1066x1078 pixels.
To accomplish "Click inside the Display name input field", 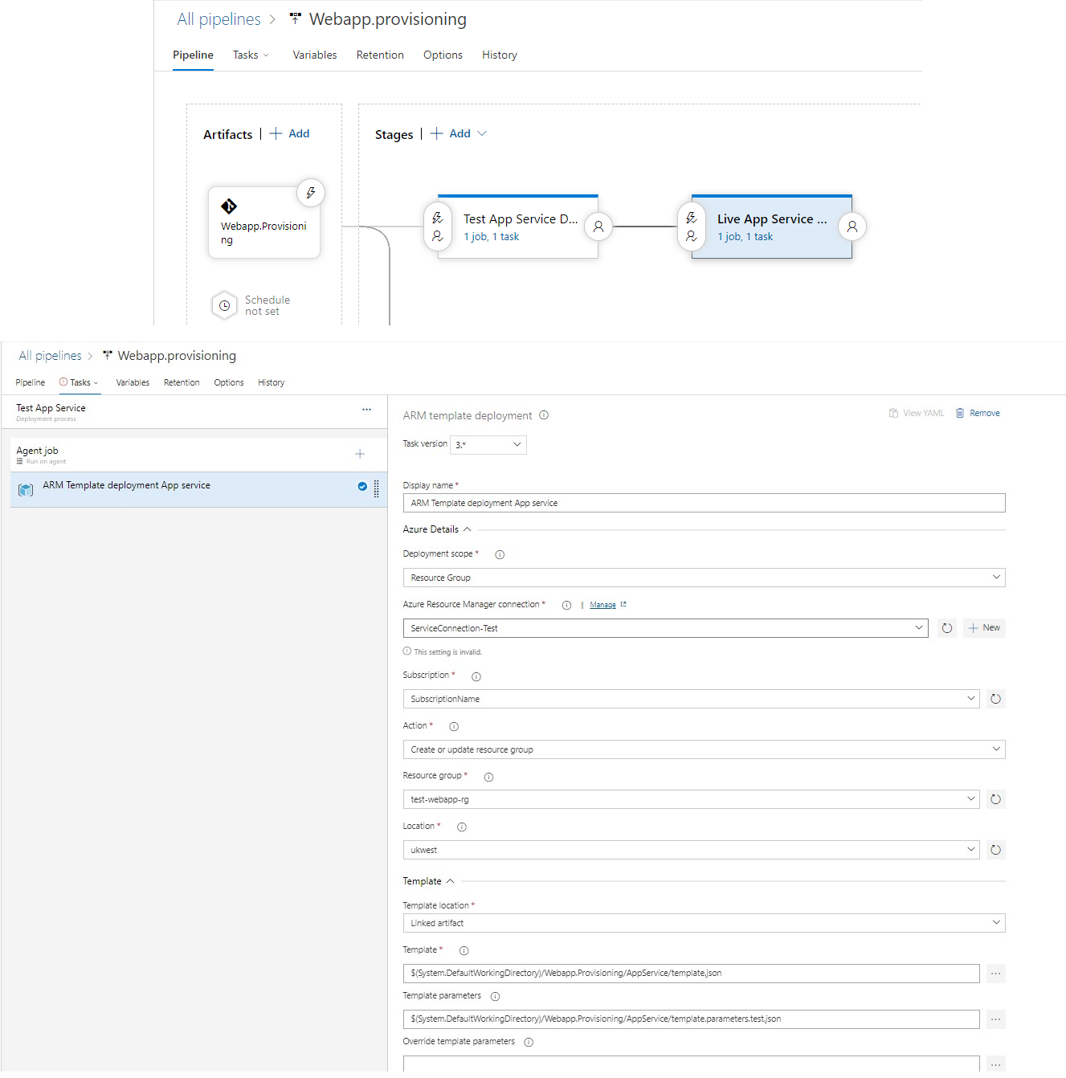I will 703,502.
